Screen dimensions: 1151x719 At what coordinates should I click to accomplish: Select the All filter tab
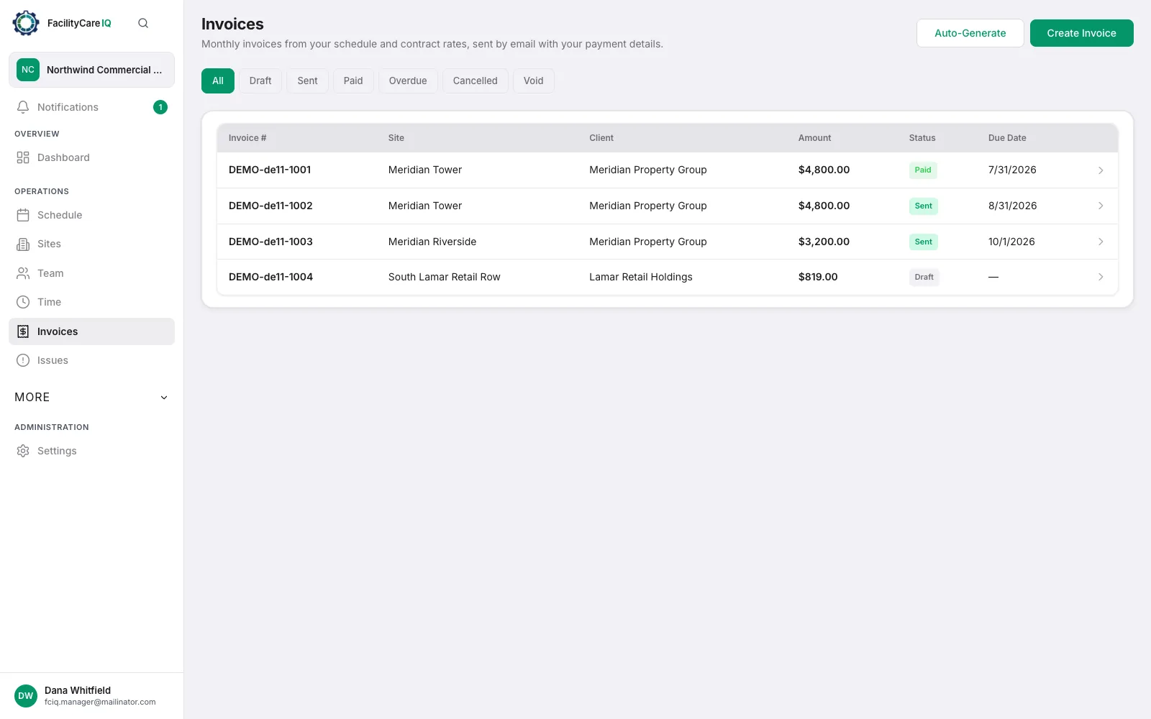tap(218, 81)
